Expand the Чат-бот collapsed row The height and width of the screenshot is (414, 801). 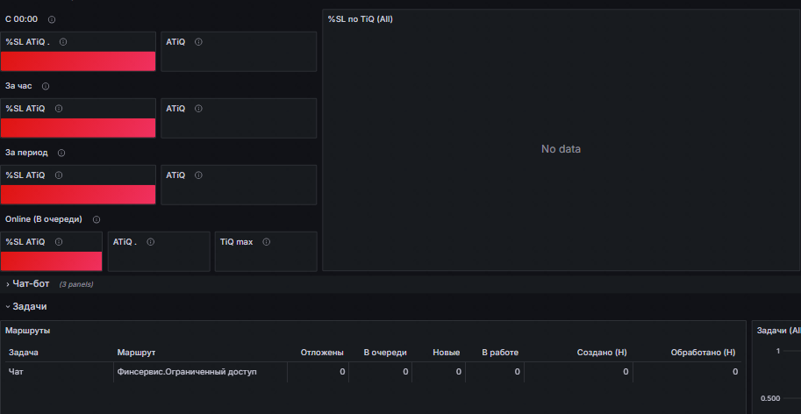[31, 284]
